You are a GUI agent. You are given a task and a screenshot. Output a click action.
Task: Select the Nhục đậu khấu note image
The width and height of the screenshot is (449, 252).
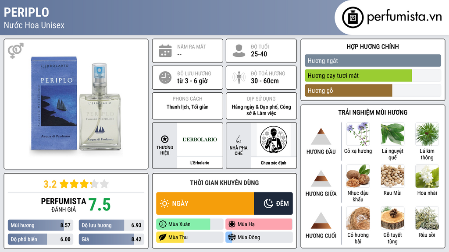pos(358,176)
